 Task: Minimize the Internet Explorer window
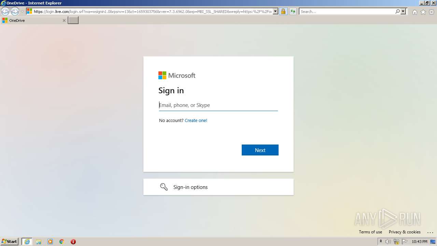coord(421,3)
